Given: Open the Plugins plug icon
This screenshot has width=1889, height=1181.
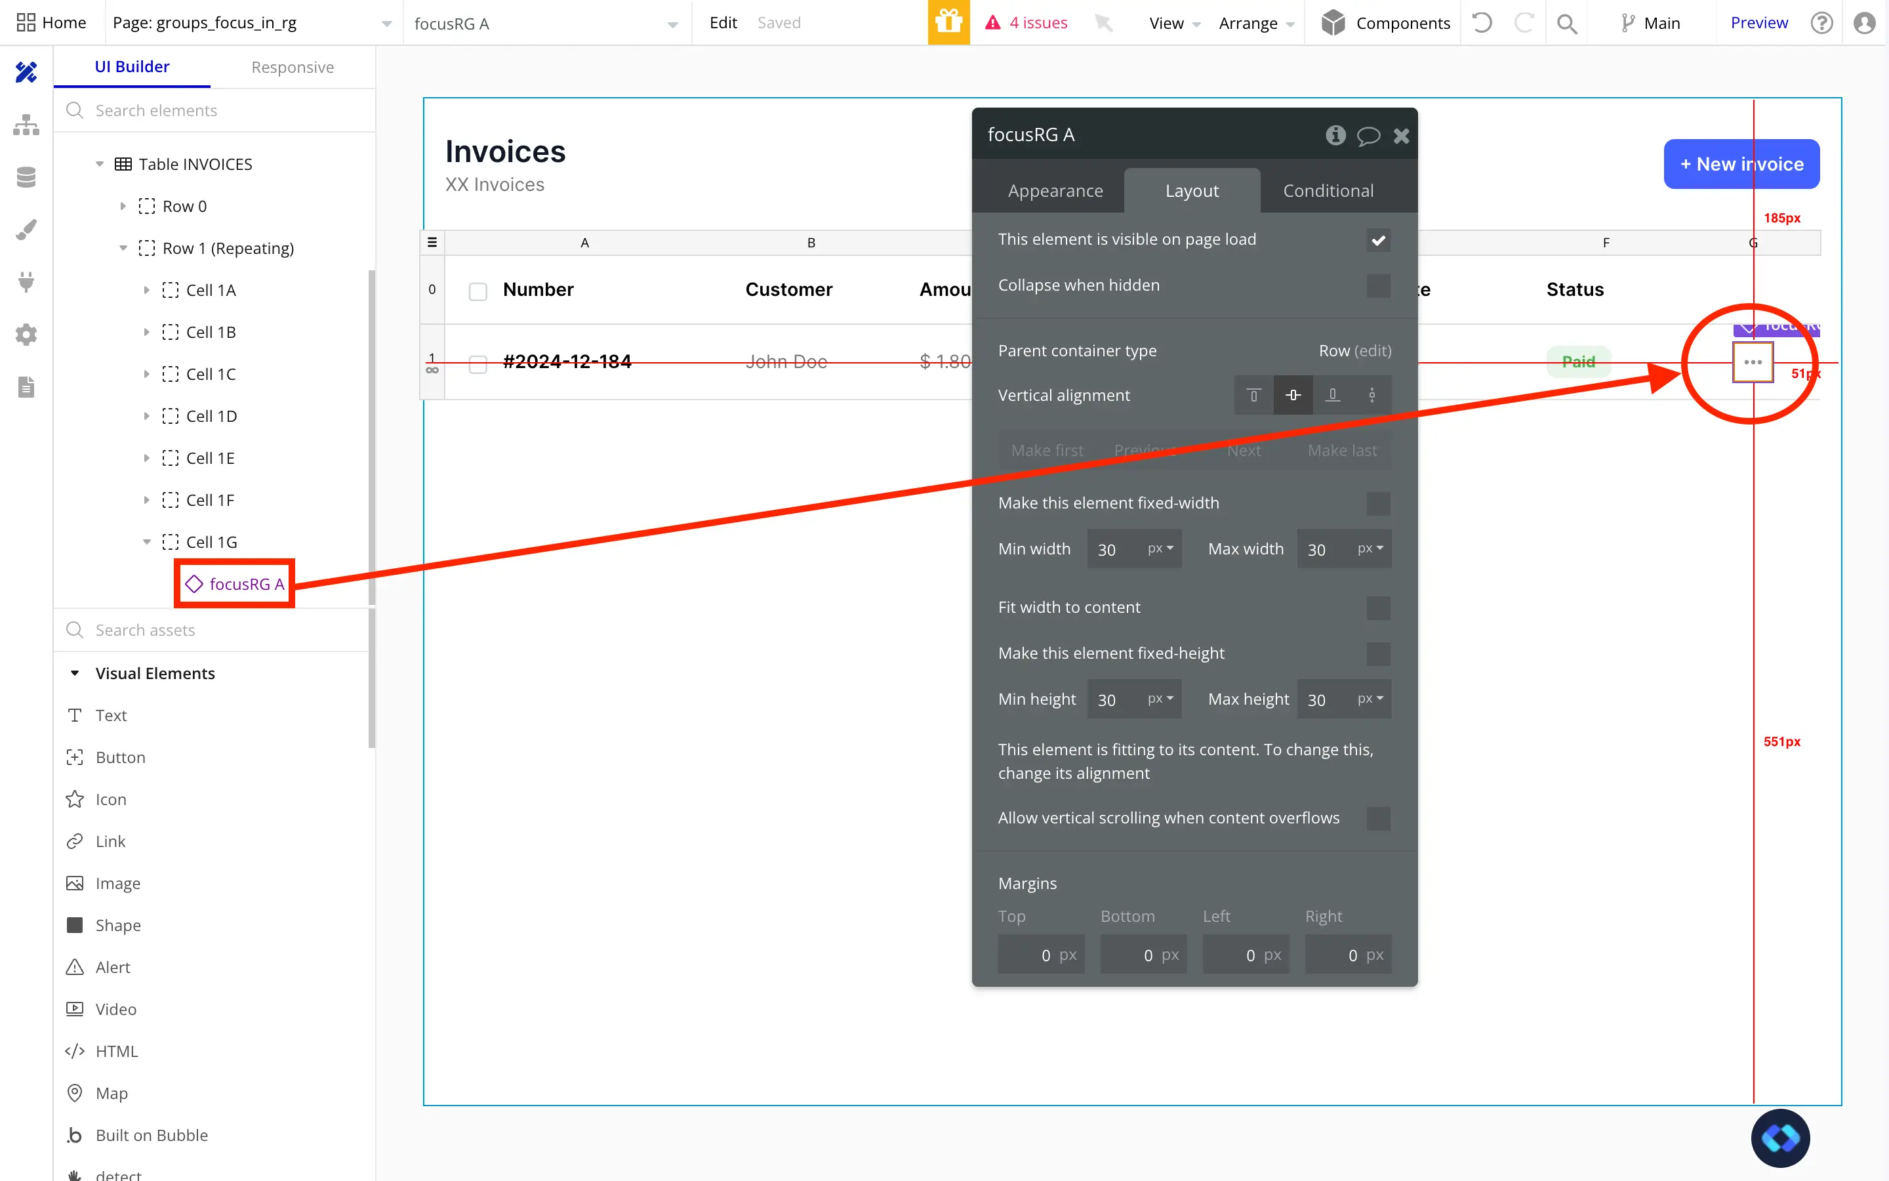Looking at the screenshot, I should click(x=26, y=282).
